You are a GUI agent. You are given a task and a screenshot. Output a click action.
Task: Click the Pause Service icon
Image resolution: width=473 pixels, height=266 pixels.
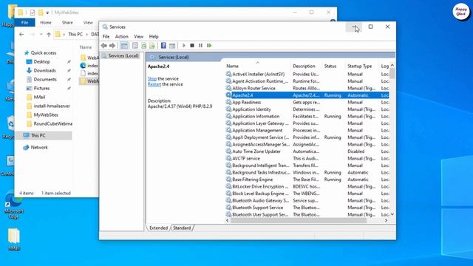200,46
